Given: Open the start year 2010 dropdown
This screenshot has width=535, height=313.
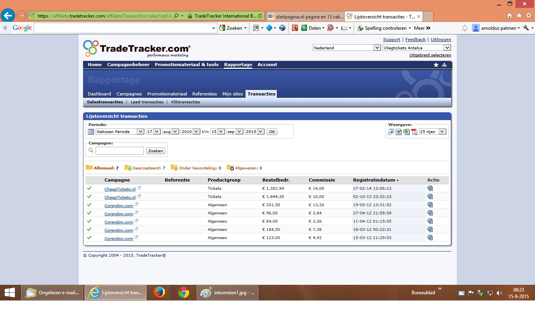Looking at the screenshot, I should point(190,132).
